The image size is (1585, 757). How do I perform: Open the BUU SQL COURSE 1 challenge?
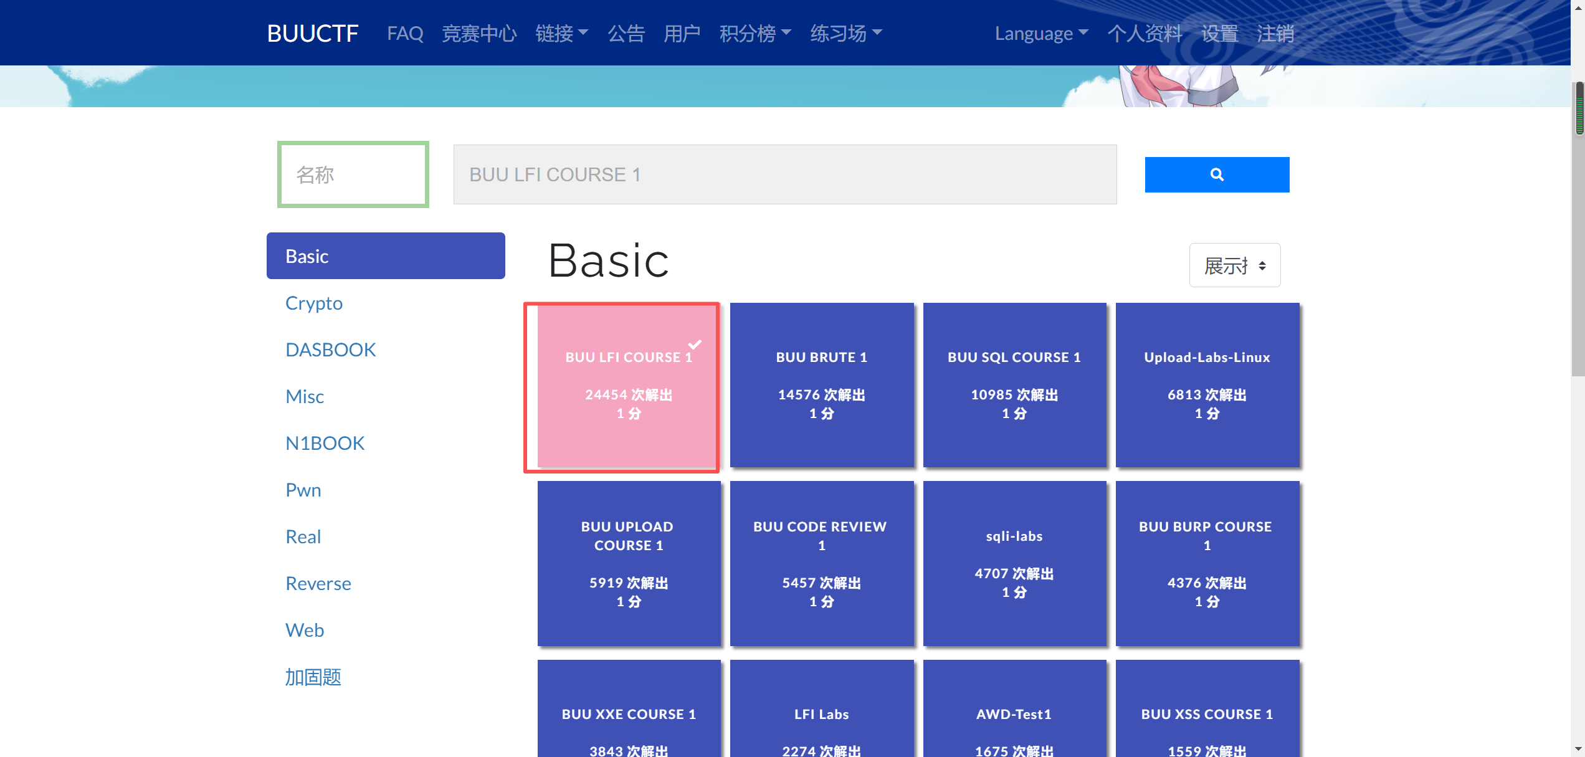click(1014, 384)
